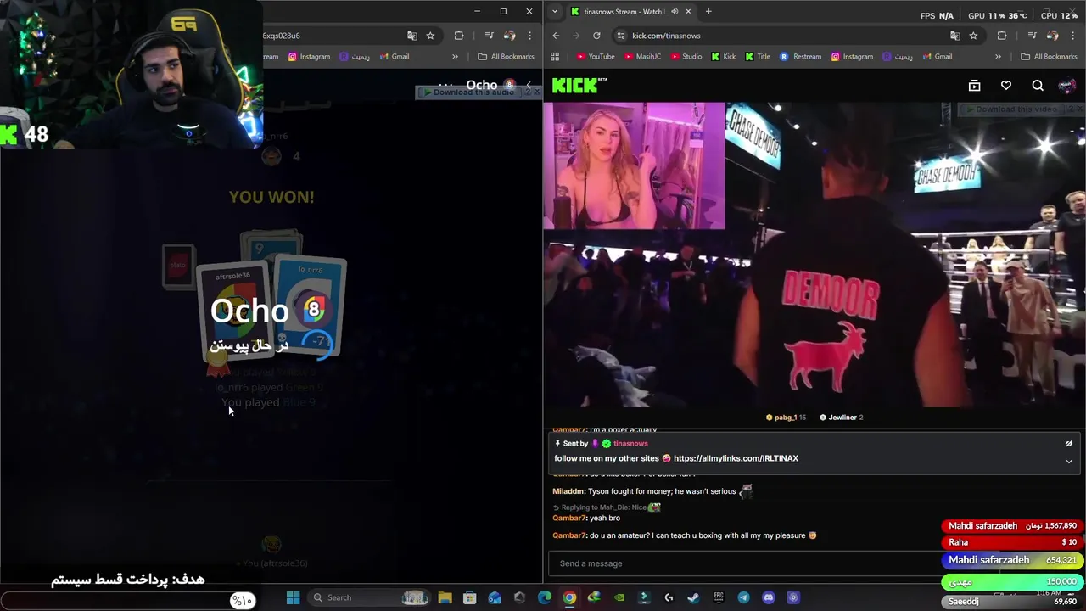The image size is (1086, 611).
Task: Switch to Google Chrome on taskbar
Action: click(x=569, y=597)
